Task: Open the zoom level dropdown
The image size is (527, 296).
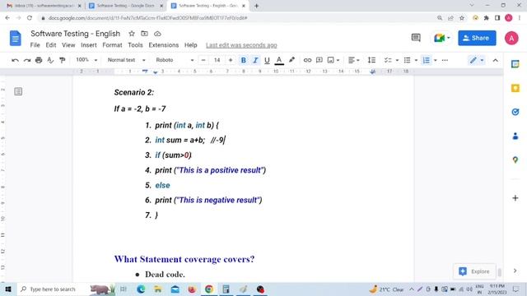Action: point(86,60)
